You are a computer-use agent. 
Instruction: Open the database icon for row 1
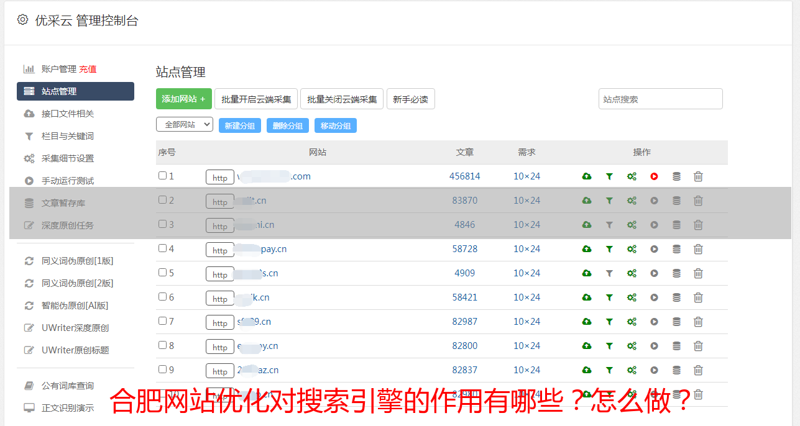pyautogui.click(x=676, y=176)
